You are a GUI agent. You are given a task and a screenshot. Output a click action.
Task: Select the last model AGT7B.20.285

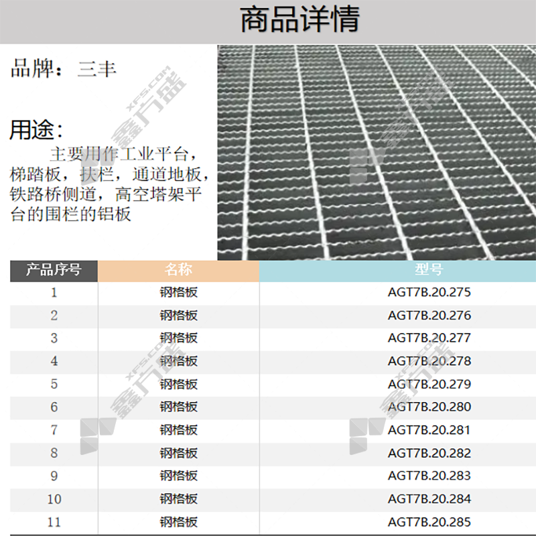coord(429,522)
